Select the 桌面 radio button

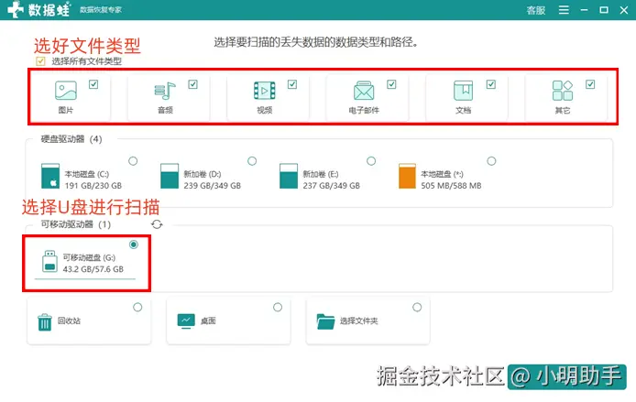[x=278, y=307]
